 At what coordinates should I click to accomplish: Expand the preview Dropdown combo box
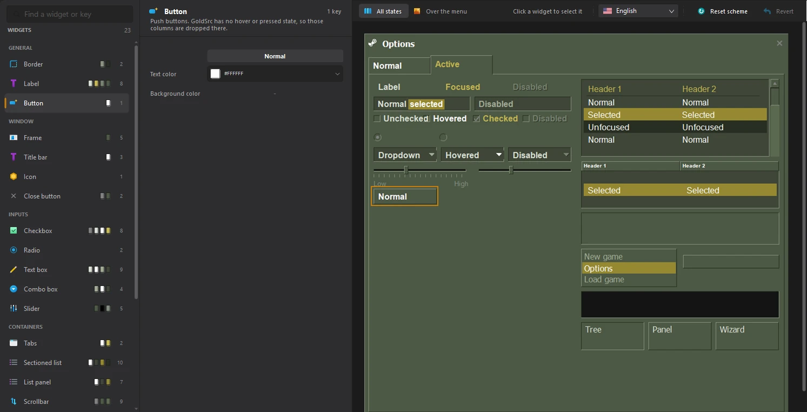(x=405, y=155)
